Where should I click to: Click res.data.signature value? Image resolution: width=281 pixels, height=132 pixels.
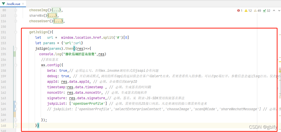87,98
